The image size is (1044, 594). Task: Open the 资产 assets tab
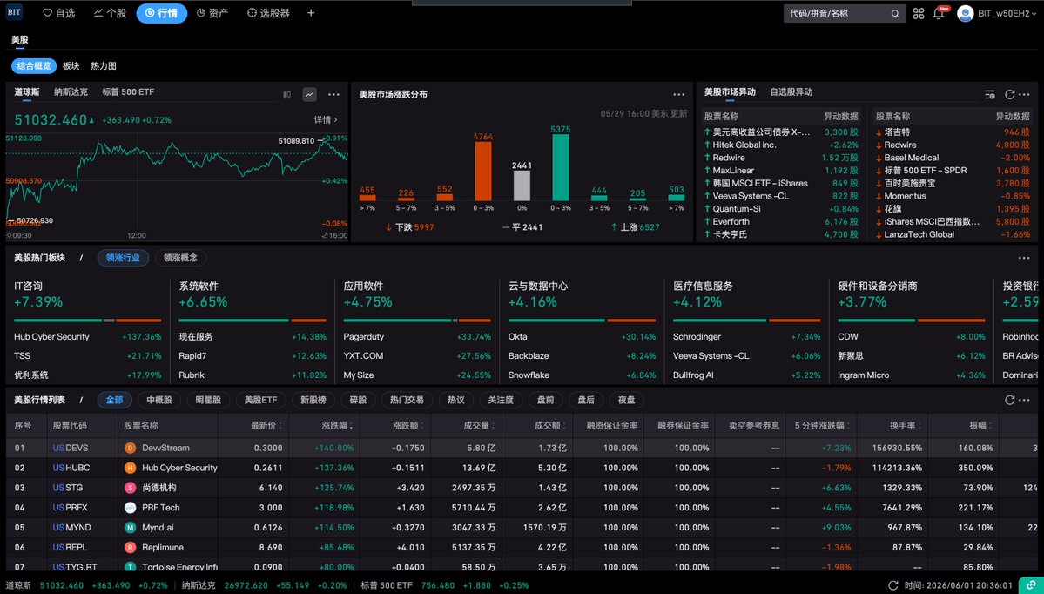[x=212, y=13]
